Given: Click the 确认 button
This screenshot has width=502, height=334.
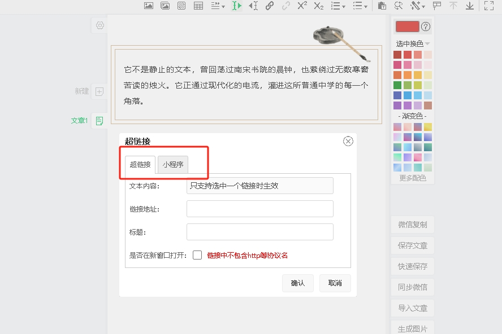Looking at the screenshot, I should 297,283.
